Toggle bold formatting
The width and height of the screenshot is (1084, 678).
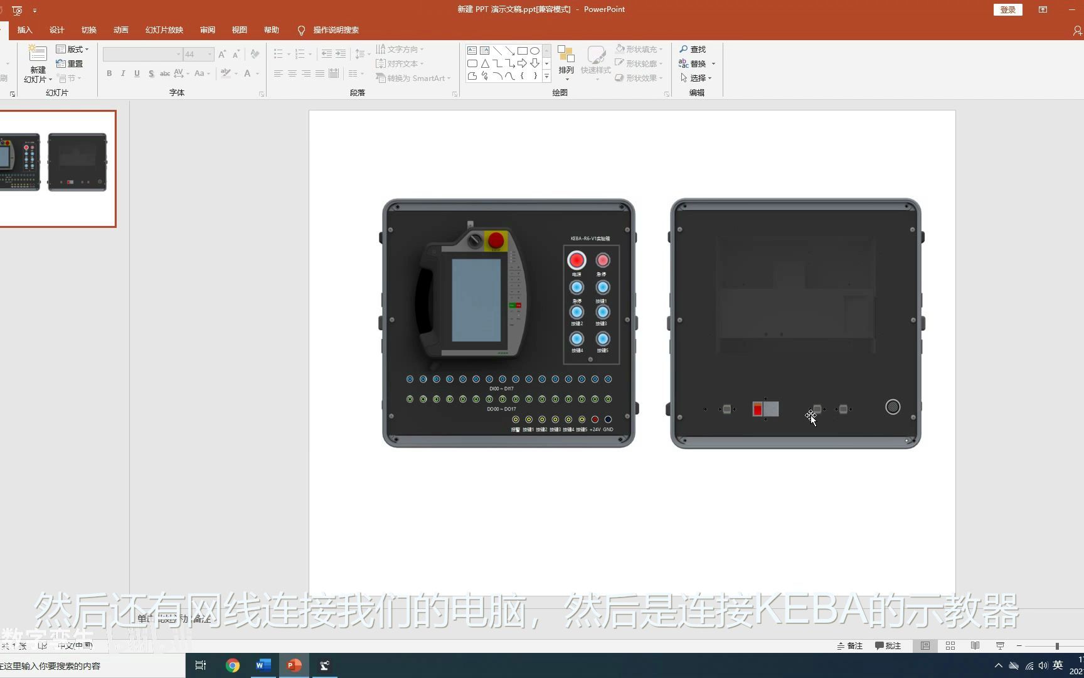[x=109, y=73]
